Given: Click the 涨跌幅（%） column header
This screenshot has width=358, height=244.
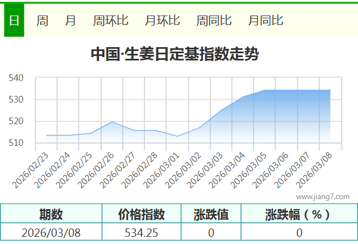Looking at the screenshot, I should [299, 214].
